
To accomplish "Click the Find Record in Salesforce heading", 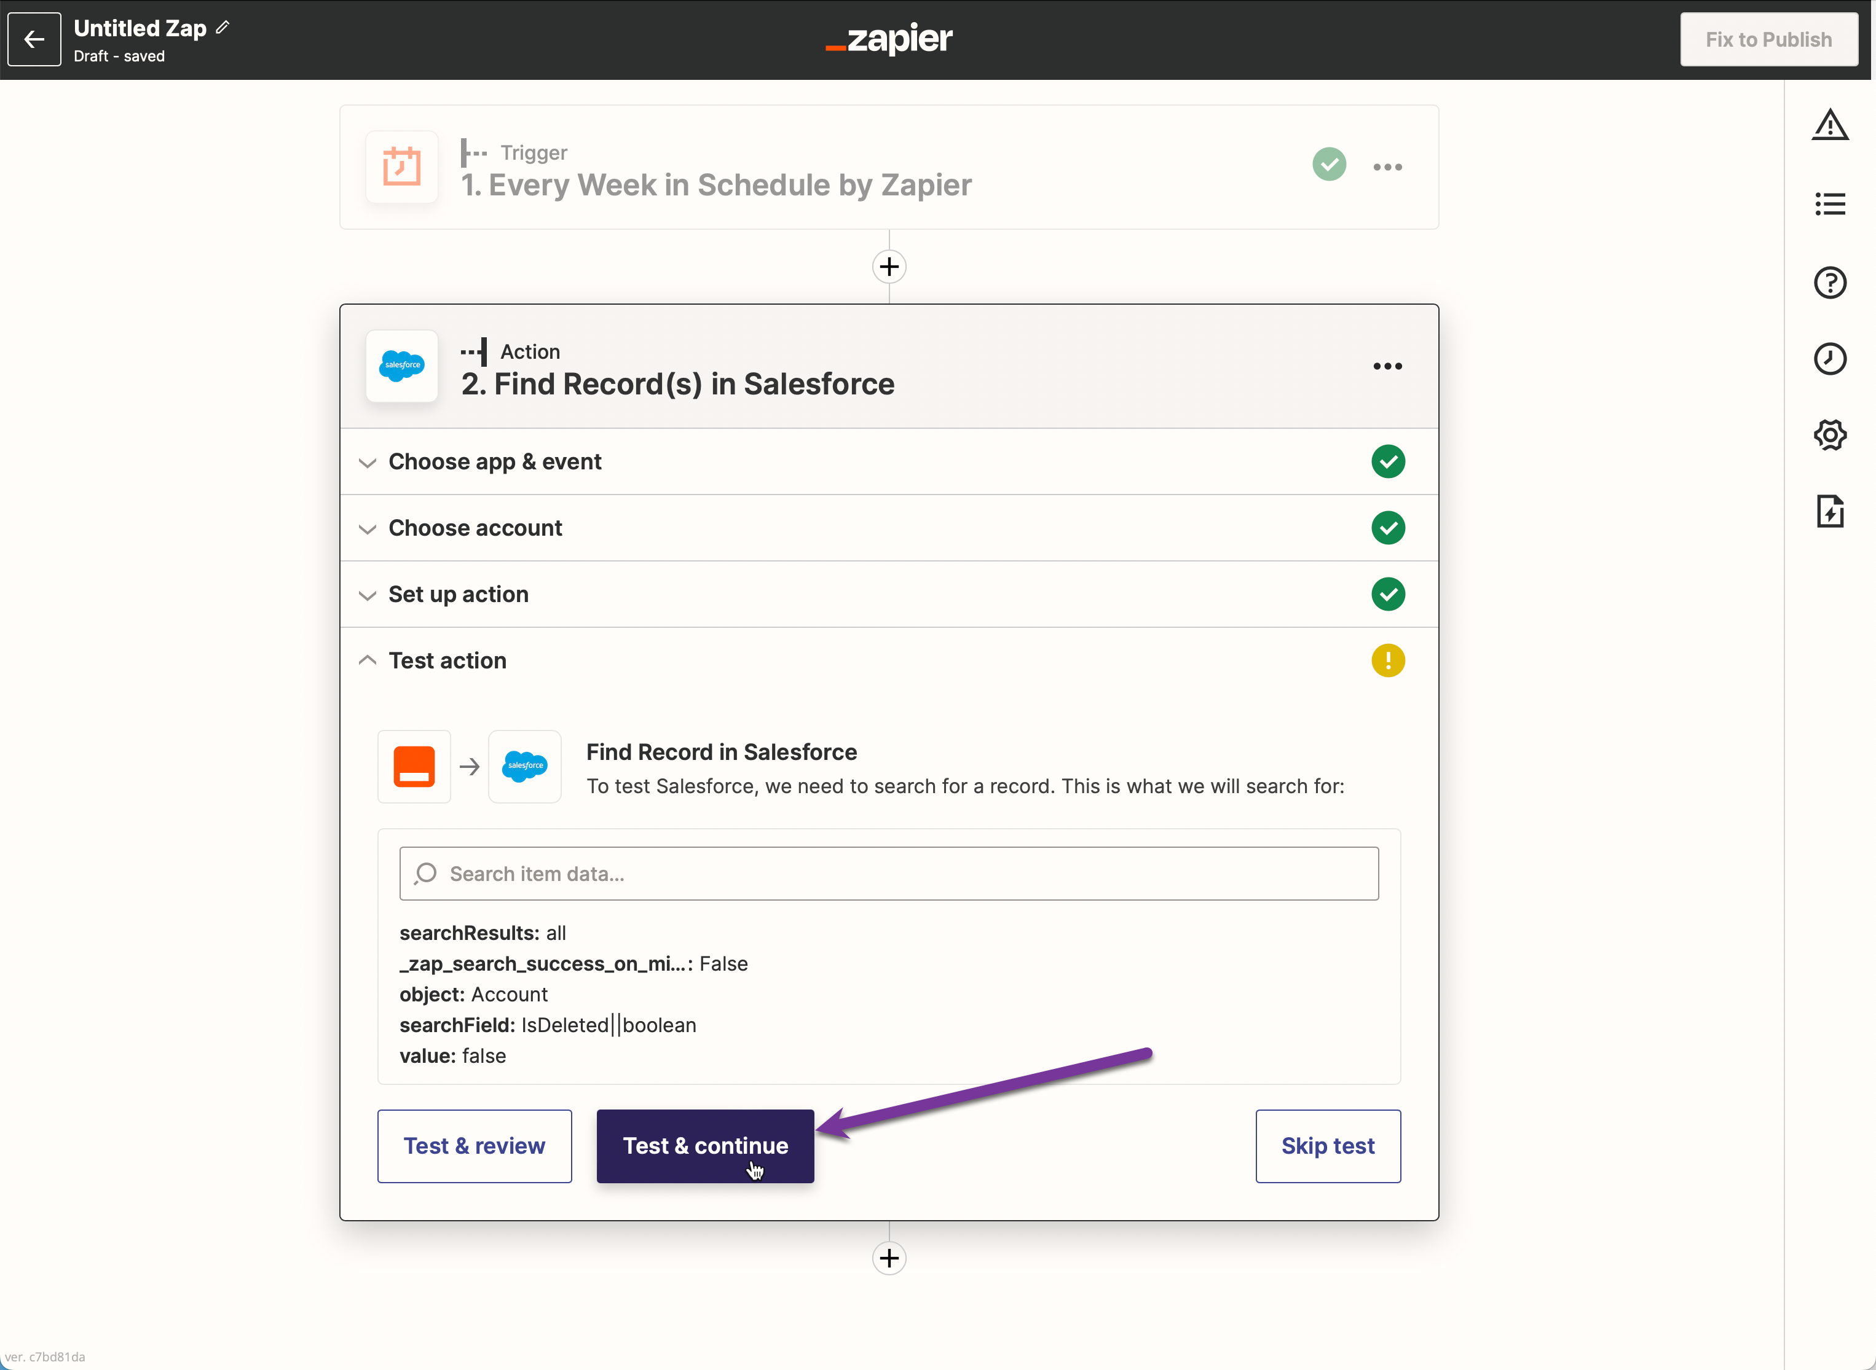I will 721,751.
